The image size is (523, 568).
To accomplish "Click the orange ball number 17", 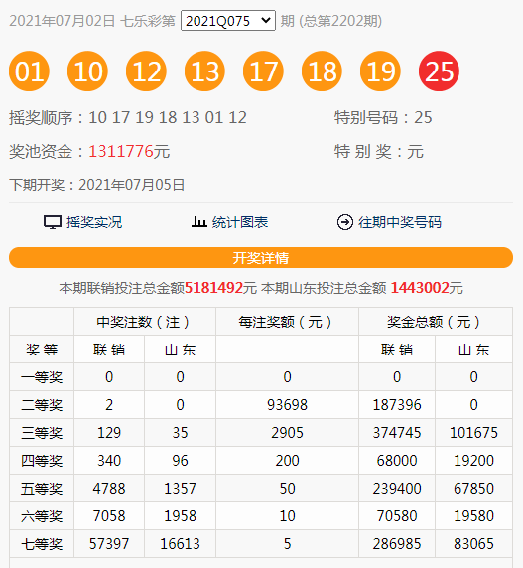I will pyautogui.click(x=263, y=71).
